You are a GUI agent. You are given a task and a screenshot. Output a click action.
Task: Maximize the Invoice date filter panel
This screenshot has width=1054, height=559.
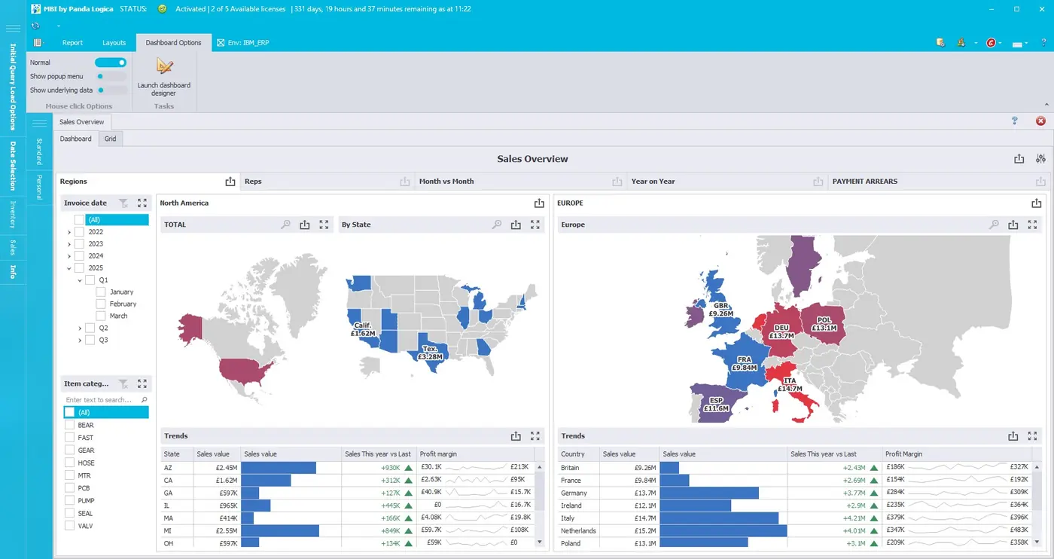click(142, 203)
